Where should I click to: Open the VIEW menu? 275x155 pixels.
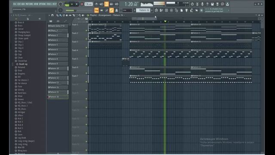[36, 4]
